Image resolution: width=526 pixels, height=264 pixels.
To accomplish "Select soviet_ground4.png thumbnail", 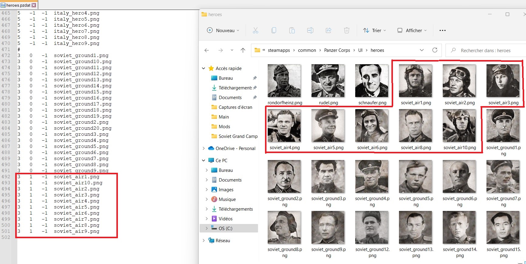I will pyautogui.click(x=372, y=176).
